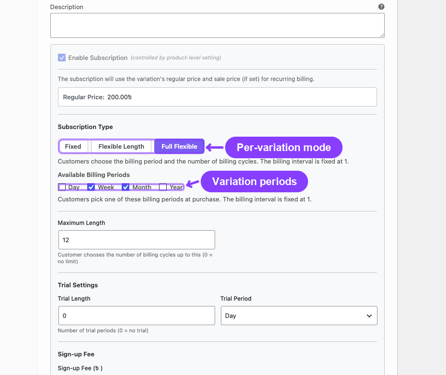Image resolution: width=446 pixels, height=375 pixels.
Task: Select the Flexible Length subscription type
Action: 121,146
